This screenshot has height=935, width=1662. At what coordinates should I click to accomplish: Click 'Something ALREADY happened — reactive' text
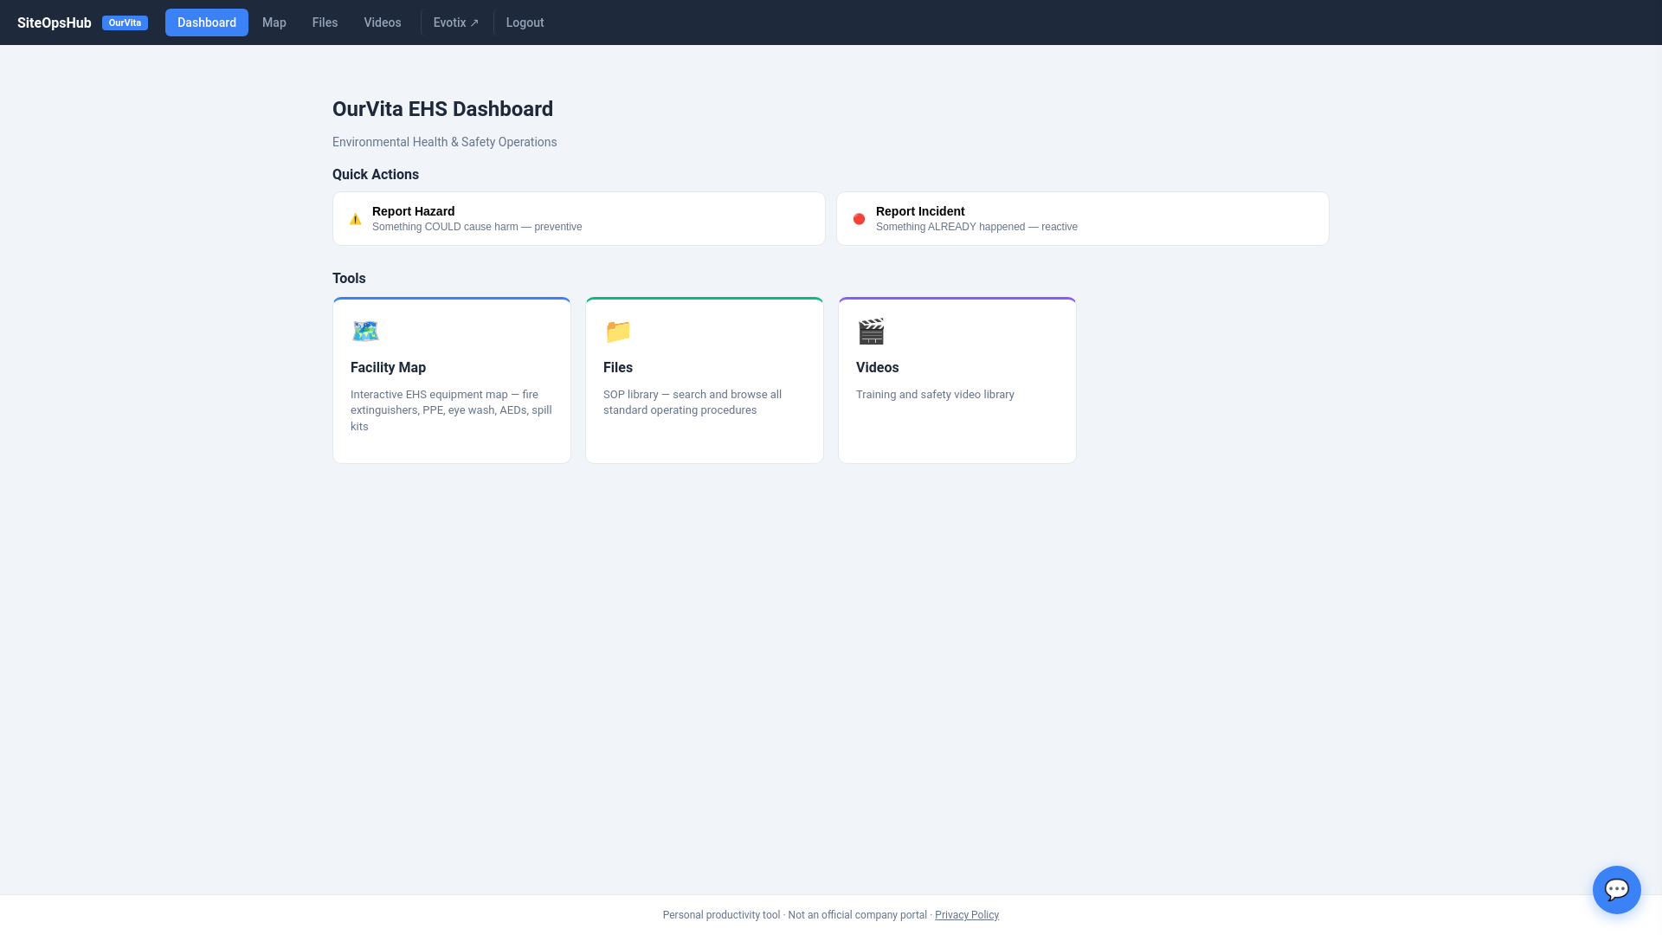click(x=976, y=227)
